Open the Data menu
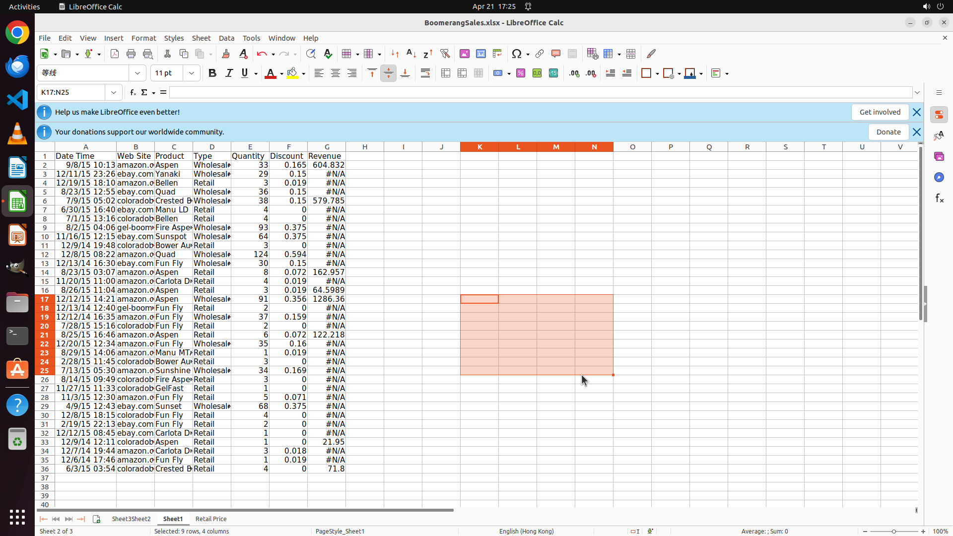 (x=226, y=38)
